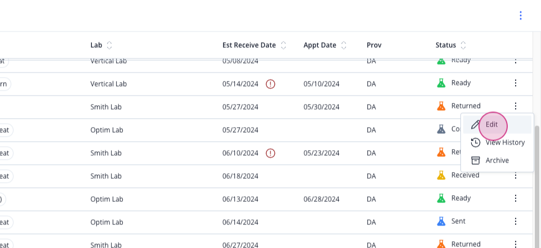Open row actions for the Sent case
The image size is (541, 248).
(x=516, y=221)
